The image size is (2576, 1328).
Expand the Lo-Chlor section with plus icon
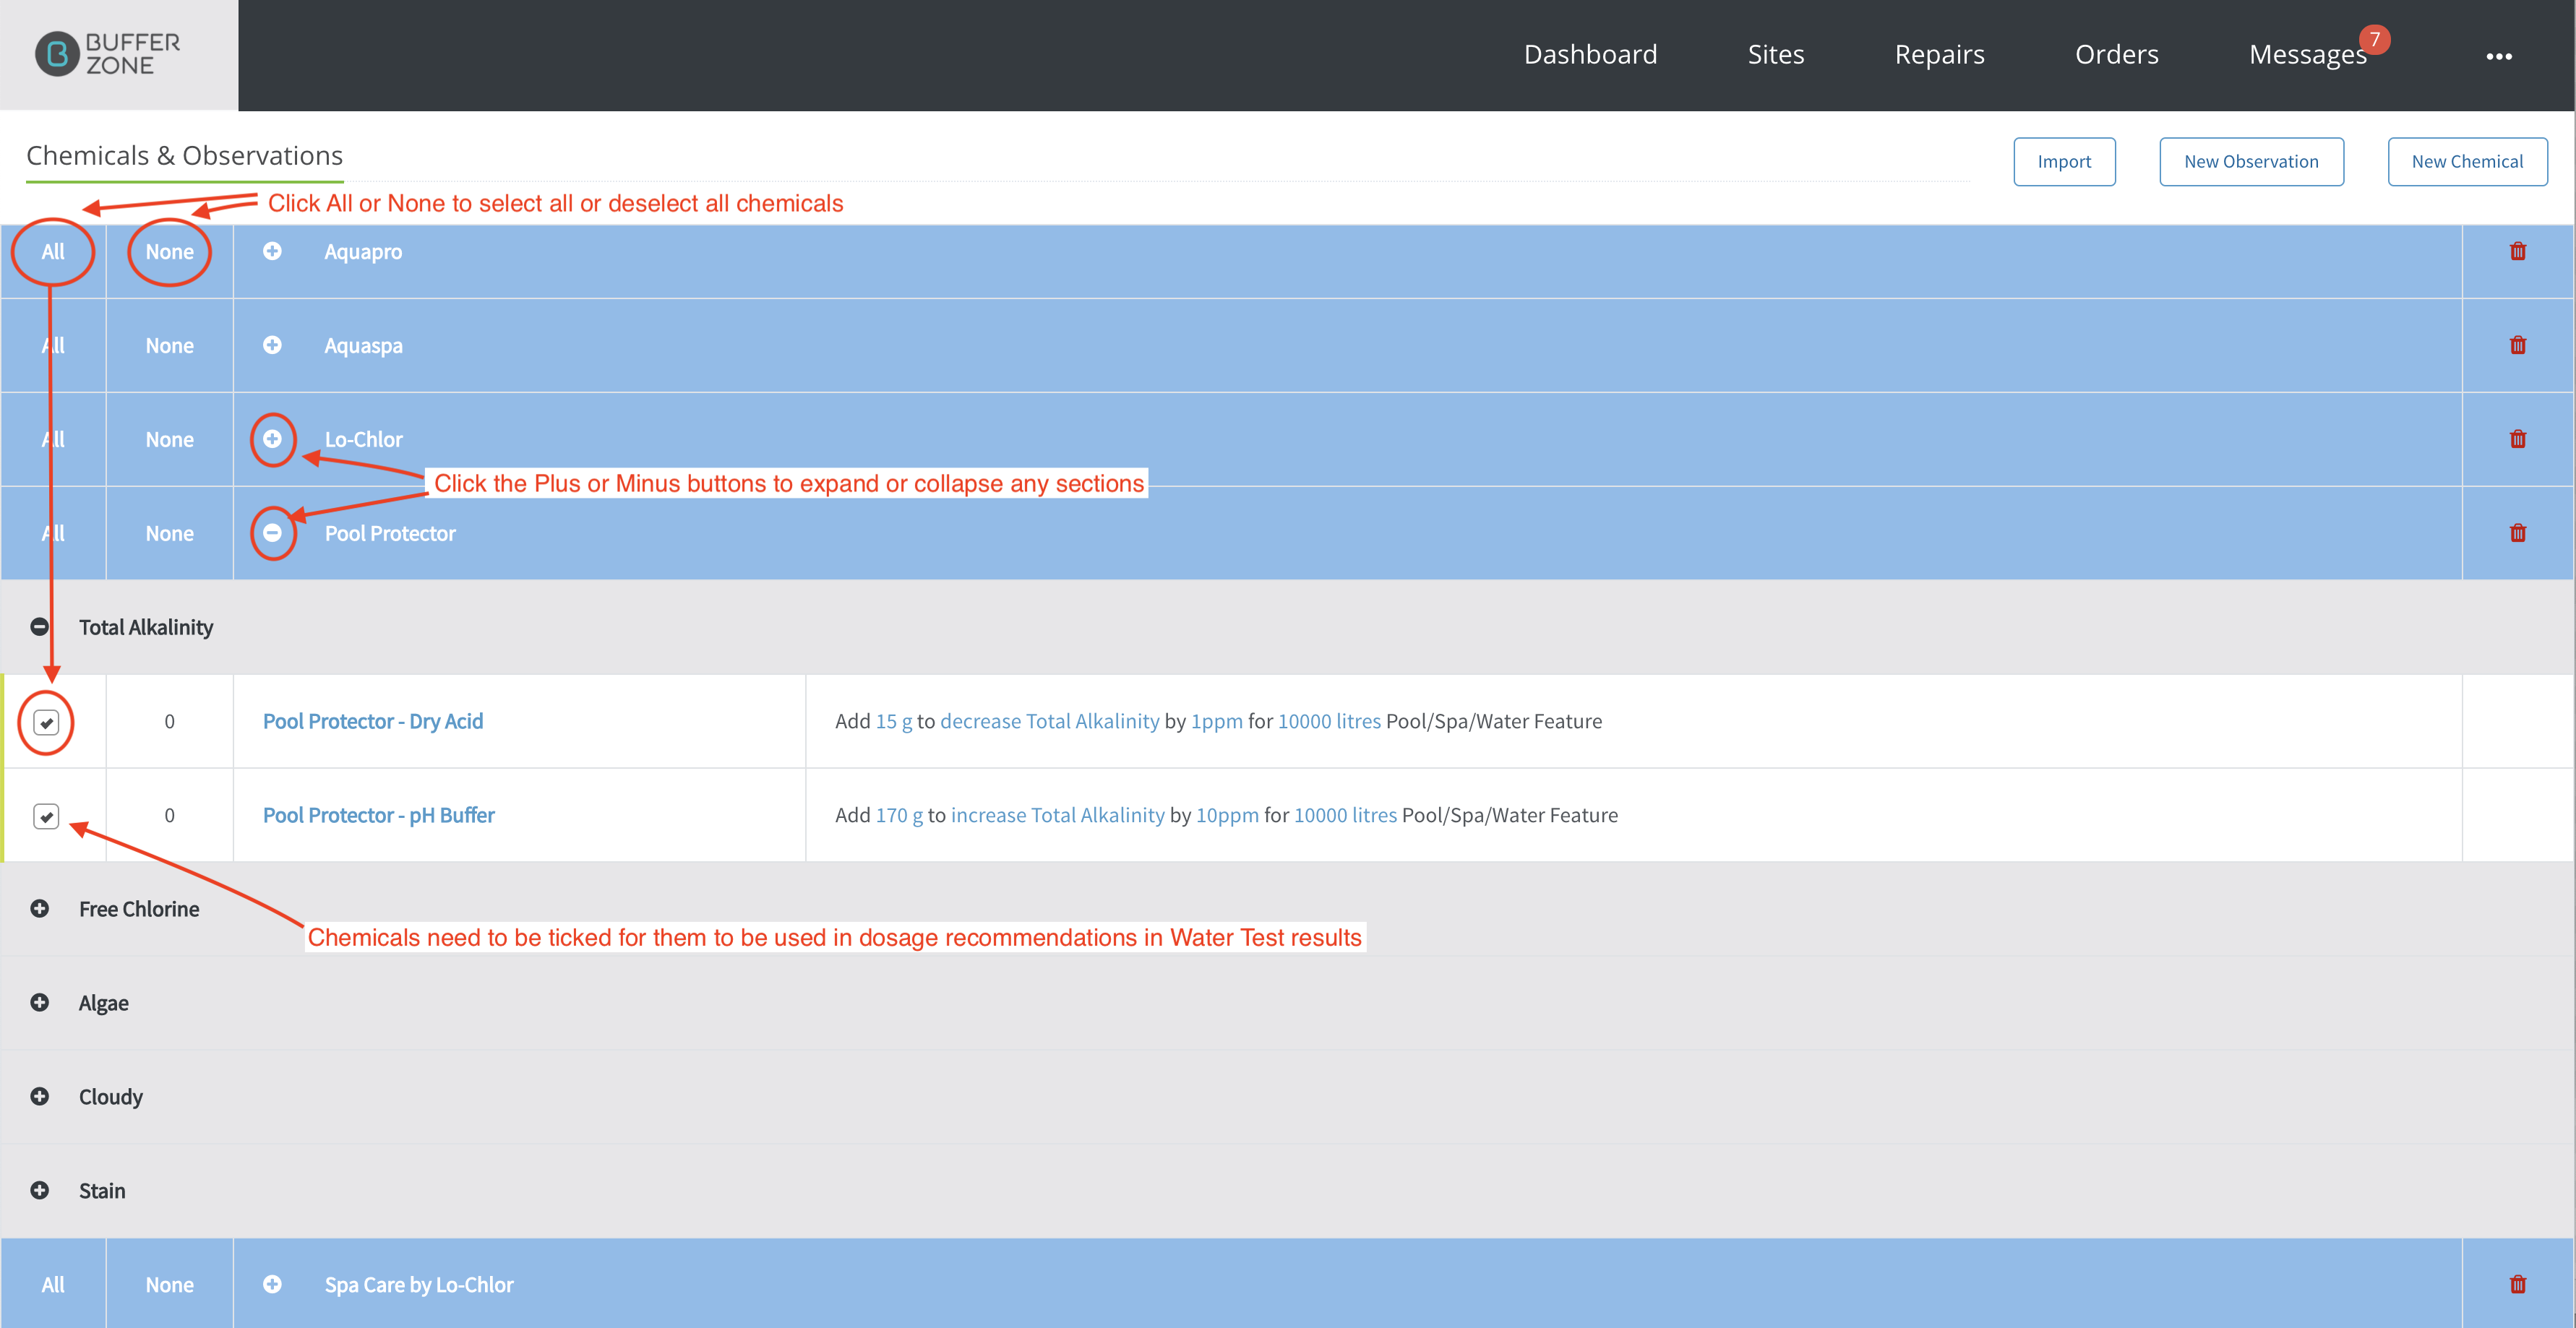pos(272,439)
